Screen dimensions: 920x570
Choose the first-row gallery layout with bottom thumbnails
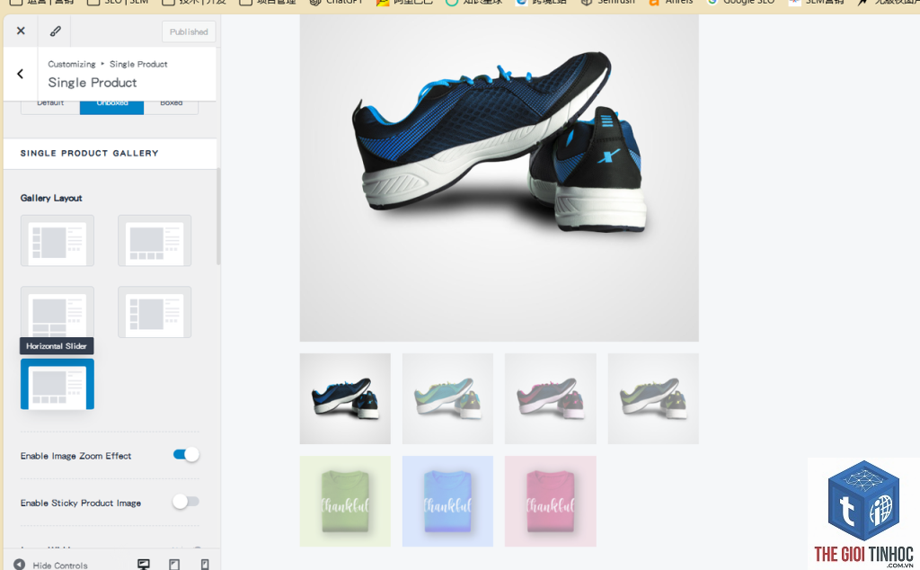pyautogui.click(x=155, y=241)
